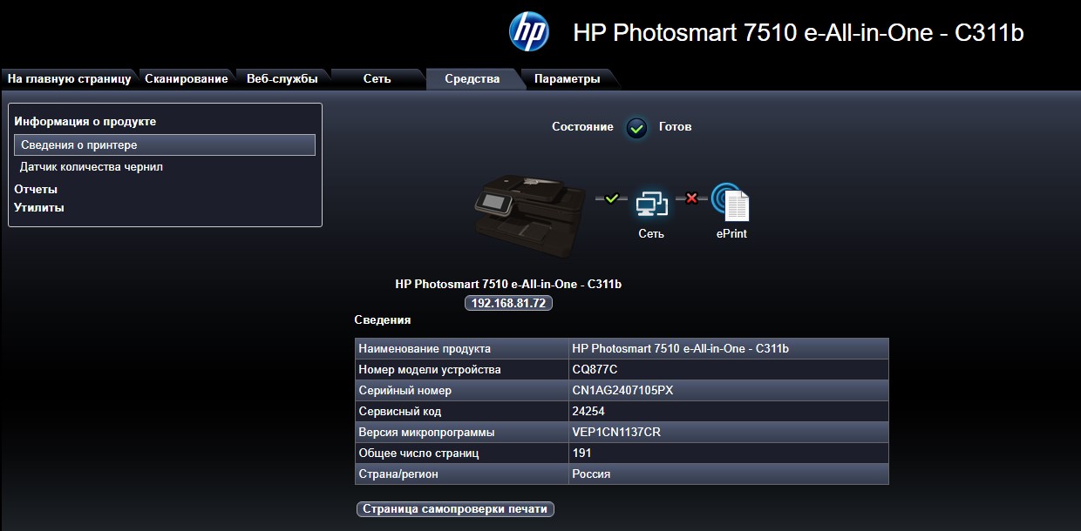Click the Версия микропрограммы row label
1081x531 pixels.
(x=426, y=432)
